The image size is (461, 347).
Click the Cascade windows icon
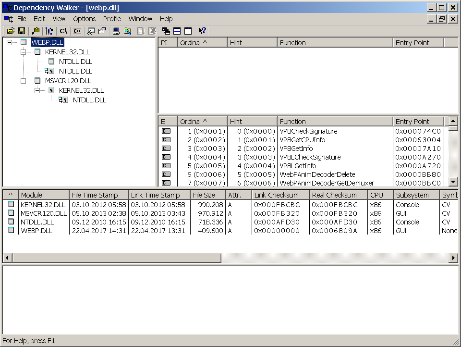coord(166,31)
